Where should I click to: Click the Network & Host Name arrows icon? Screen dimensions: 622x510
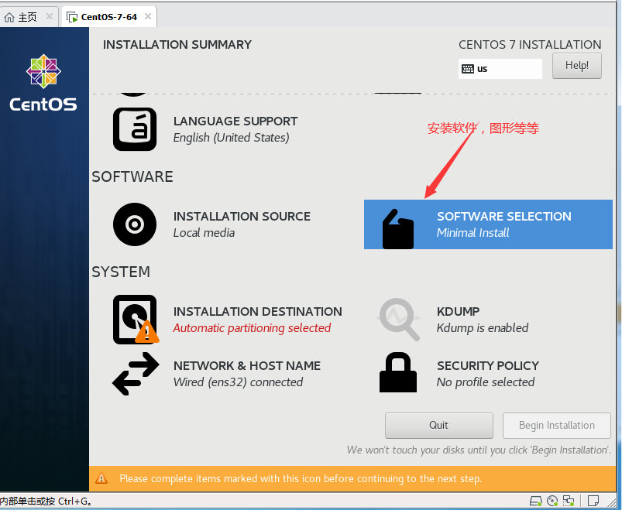click(x=136, y=374)
